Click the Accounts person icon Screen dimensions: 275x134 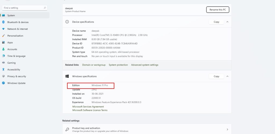click(3, 49)
